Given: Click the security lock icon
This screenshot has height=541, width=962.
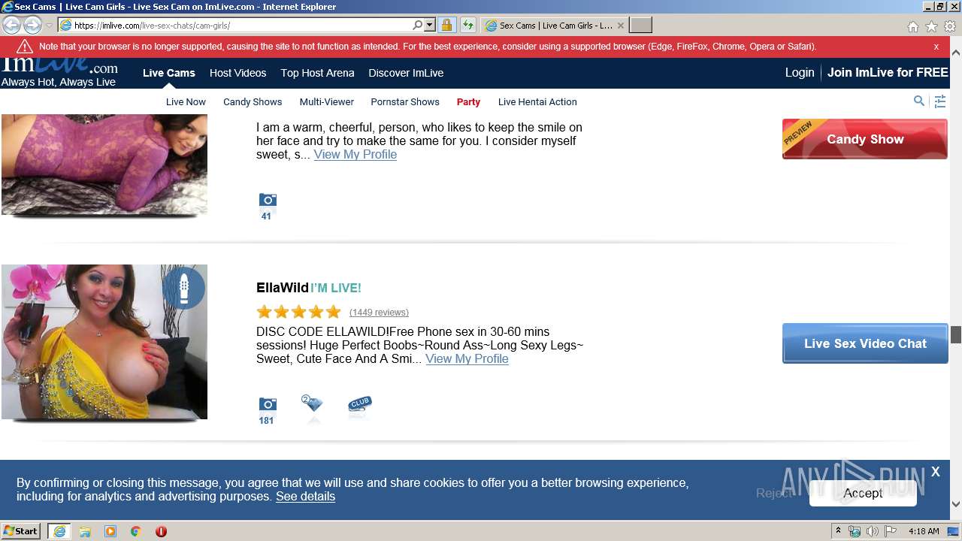Looking at the screenshot, I should click(446, 25).
